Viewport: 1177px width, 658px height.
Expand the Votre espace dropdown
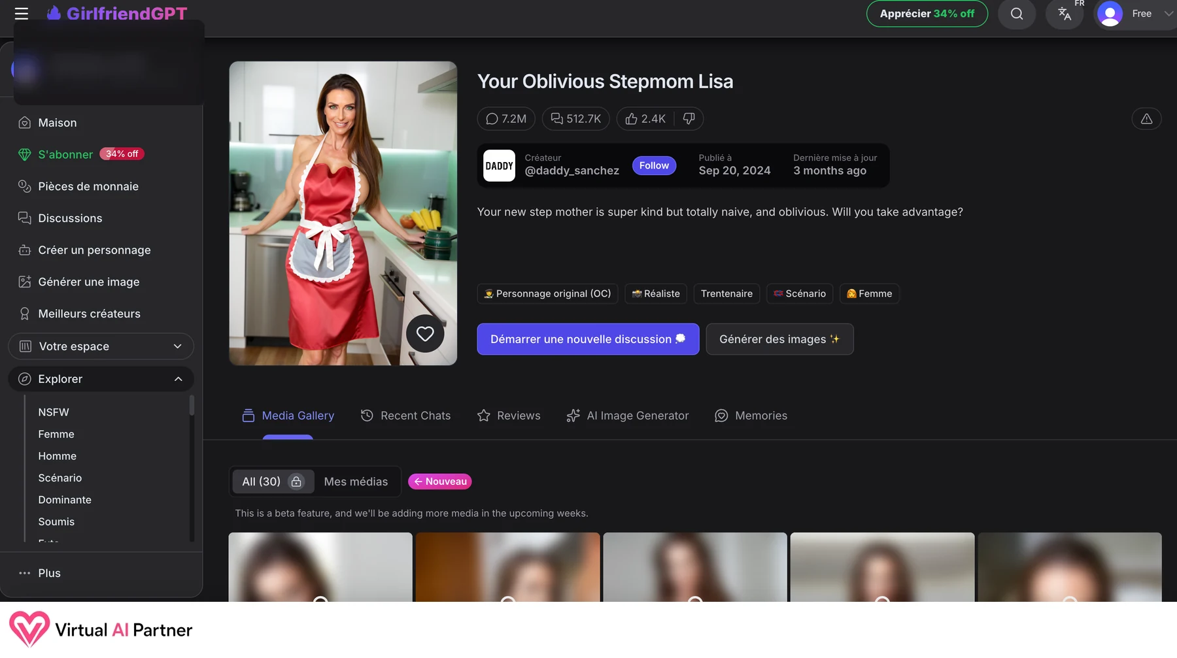click(101, 346)
